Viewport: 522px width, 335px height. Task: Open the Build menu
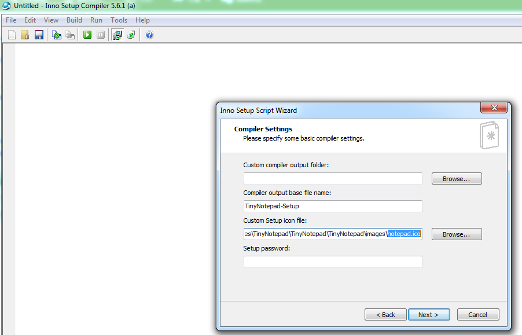[74, 20]
